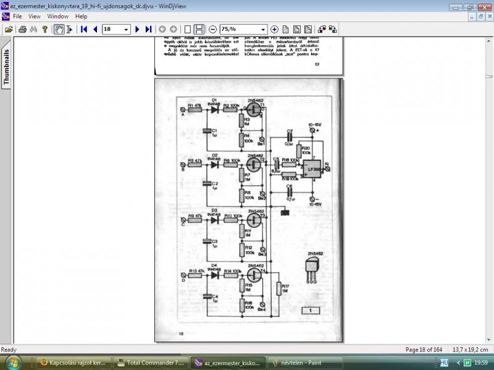Open Find with the binoculars icon
Screen dimensions: 494x370
click(x=33, y=29)
